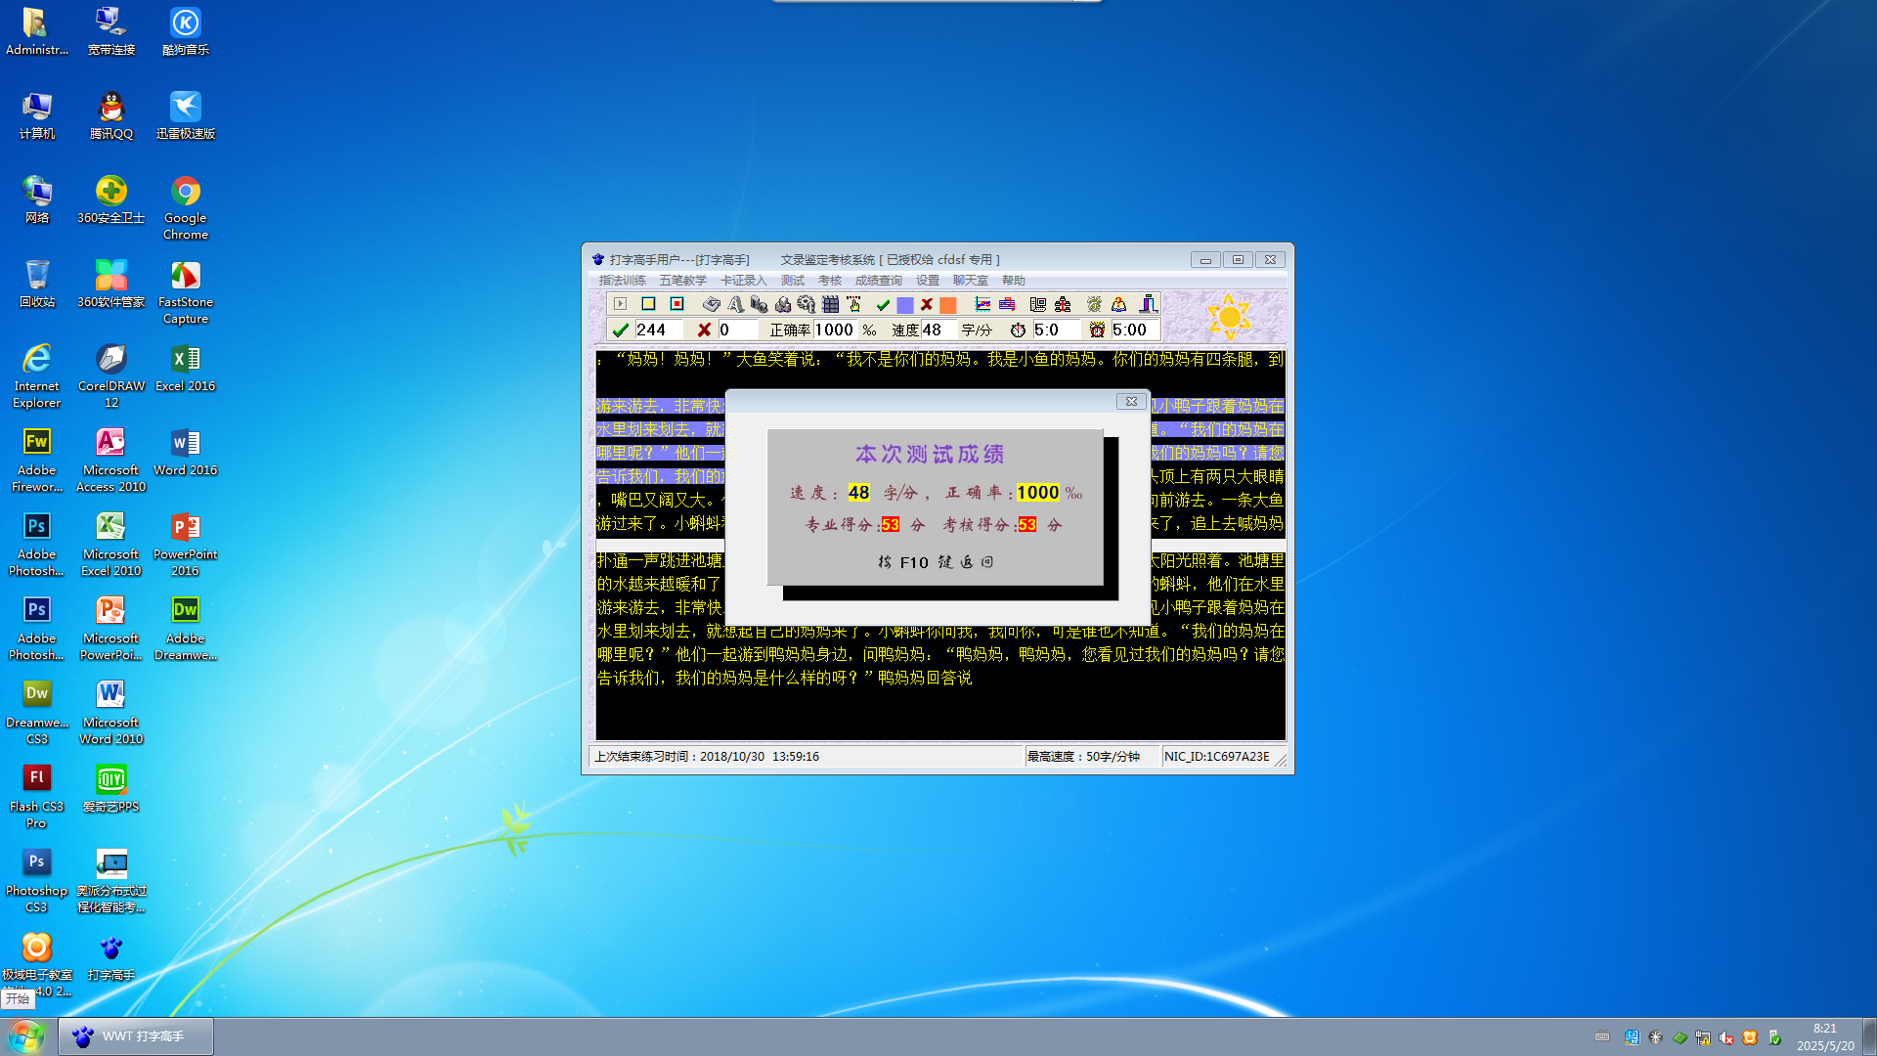Image resolution: width=1877 pixels, height=1056 pixels.
Task: Select the 360安全卫士 desktop icon
Action: pos(110,199)
